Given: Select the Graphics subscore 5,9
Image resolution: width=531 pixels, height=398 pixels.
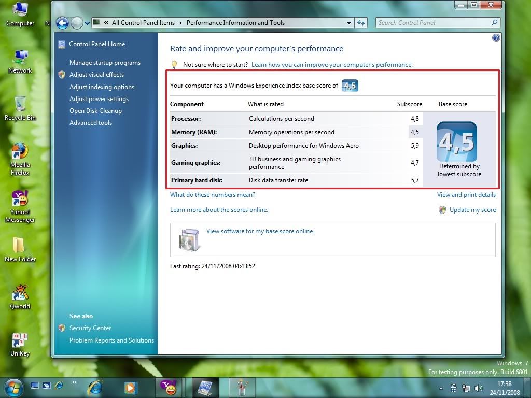Looking at the screenshot, I should [x=415, y=146].
